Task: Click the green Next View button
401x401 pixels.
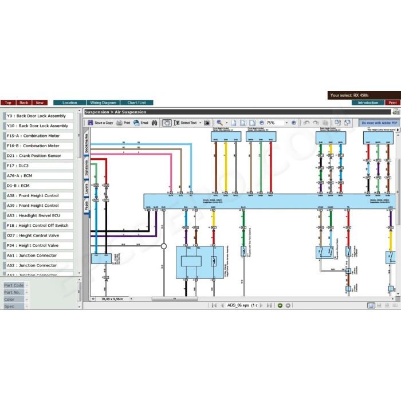Action: (x=280, y=305)
